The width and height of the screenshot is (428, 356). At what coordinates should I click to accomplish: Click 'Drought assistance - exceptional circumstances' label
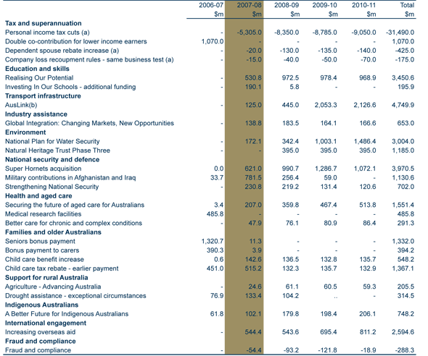75,295
